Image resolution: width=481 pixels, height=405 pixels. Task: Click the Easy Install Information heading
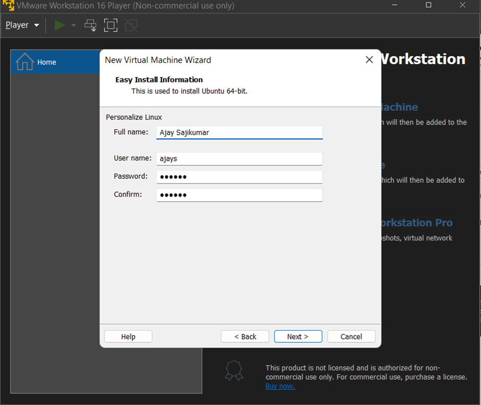[159, 80]
